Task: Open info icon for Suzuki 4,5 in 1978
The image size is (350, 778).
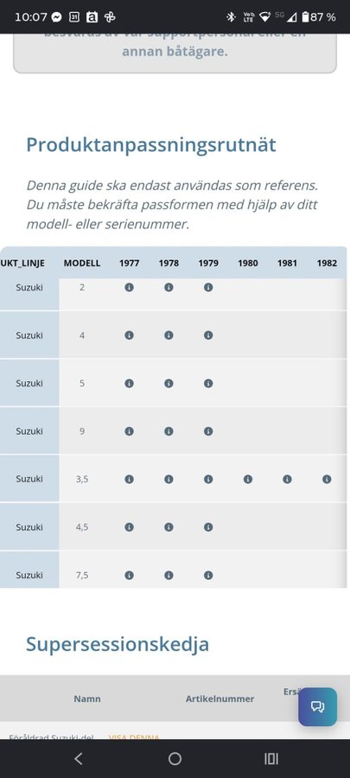Action: coord(169,527)
